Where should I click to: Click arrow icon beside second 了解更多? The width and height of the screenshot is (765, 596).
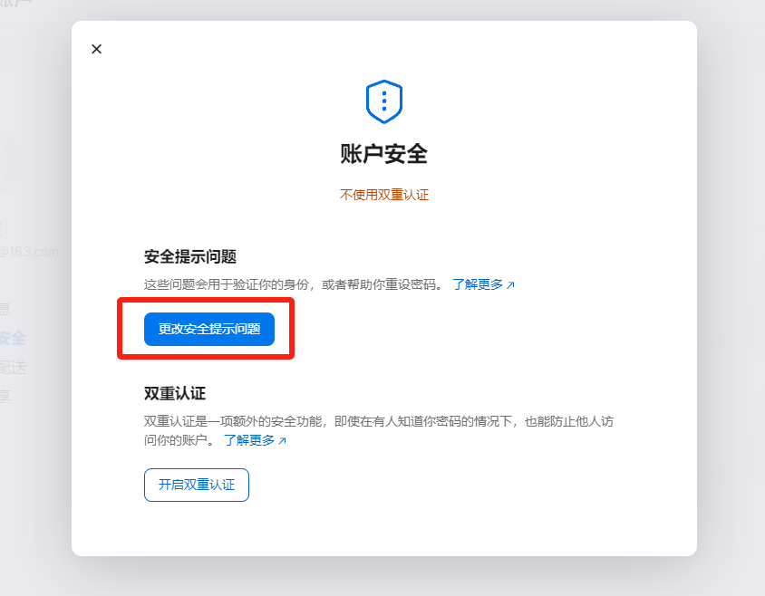[282, 441]
